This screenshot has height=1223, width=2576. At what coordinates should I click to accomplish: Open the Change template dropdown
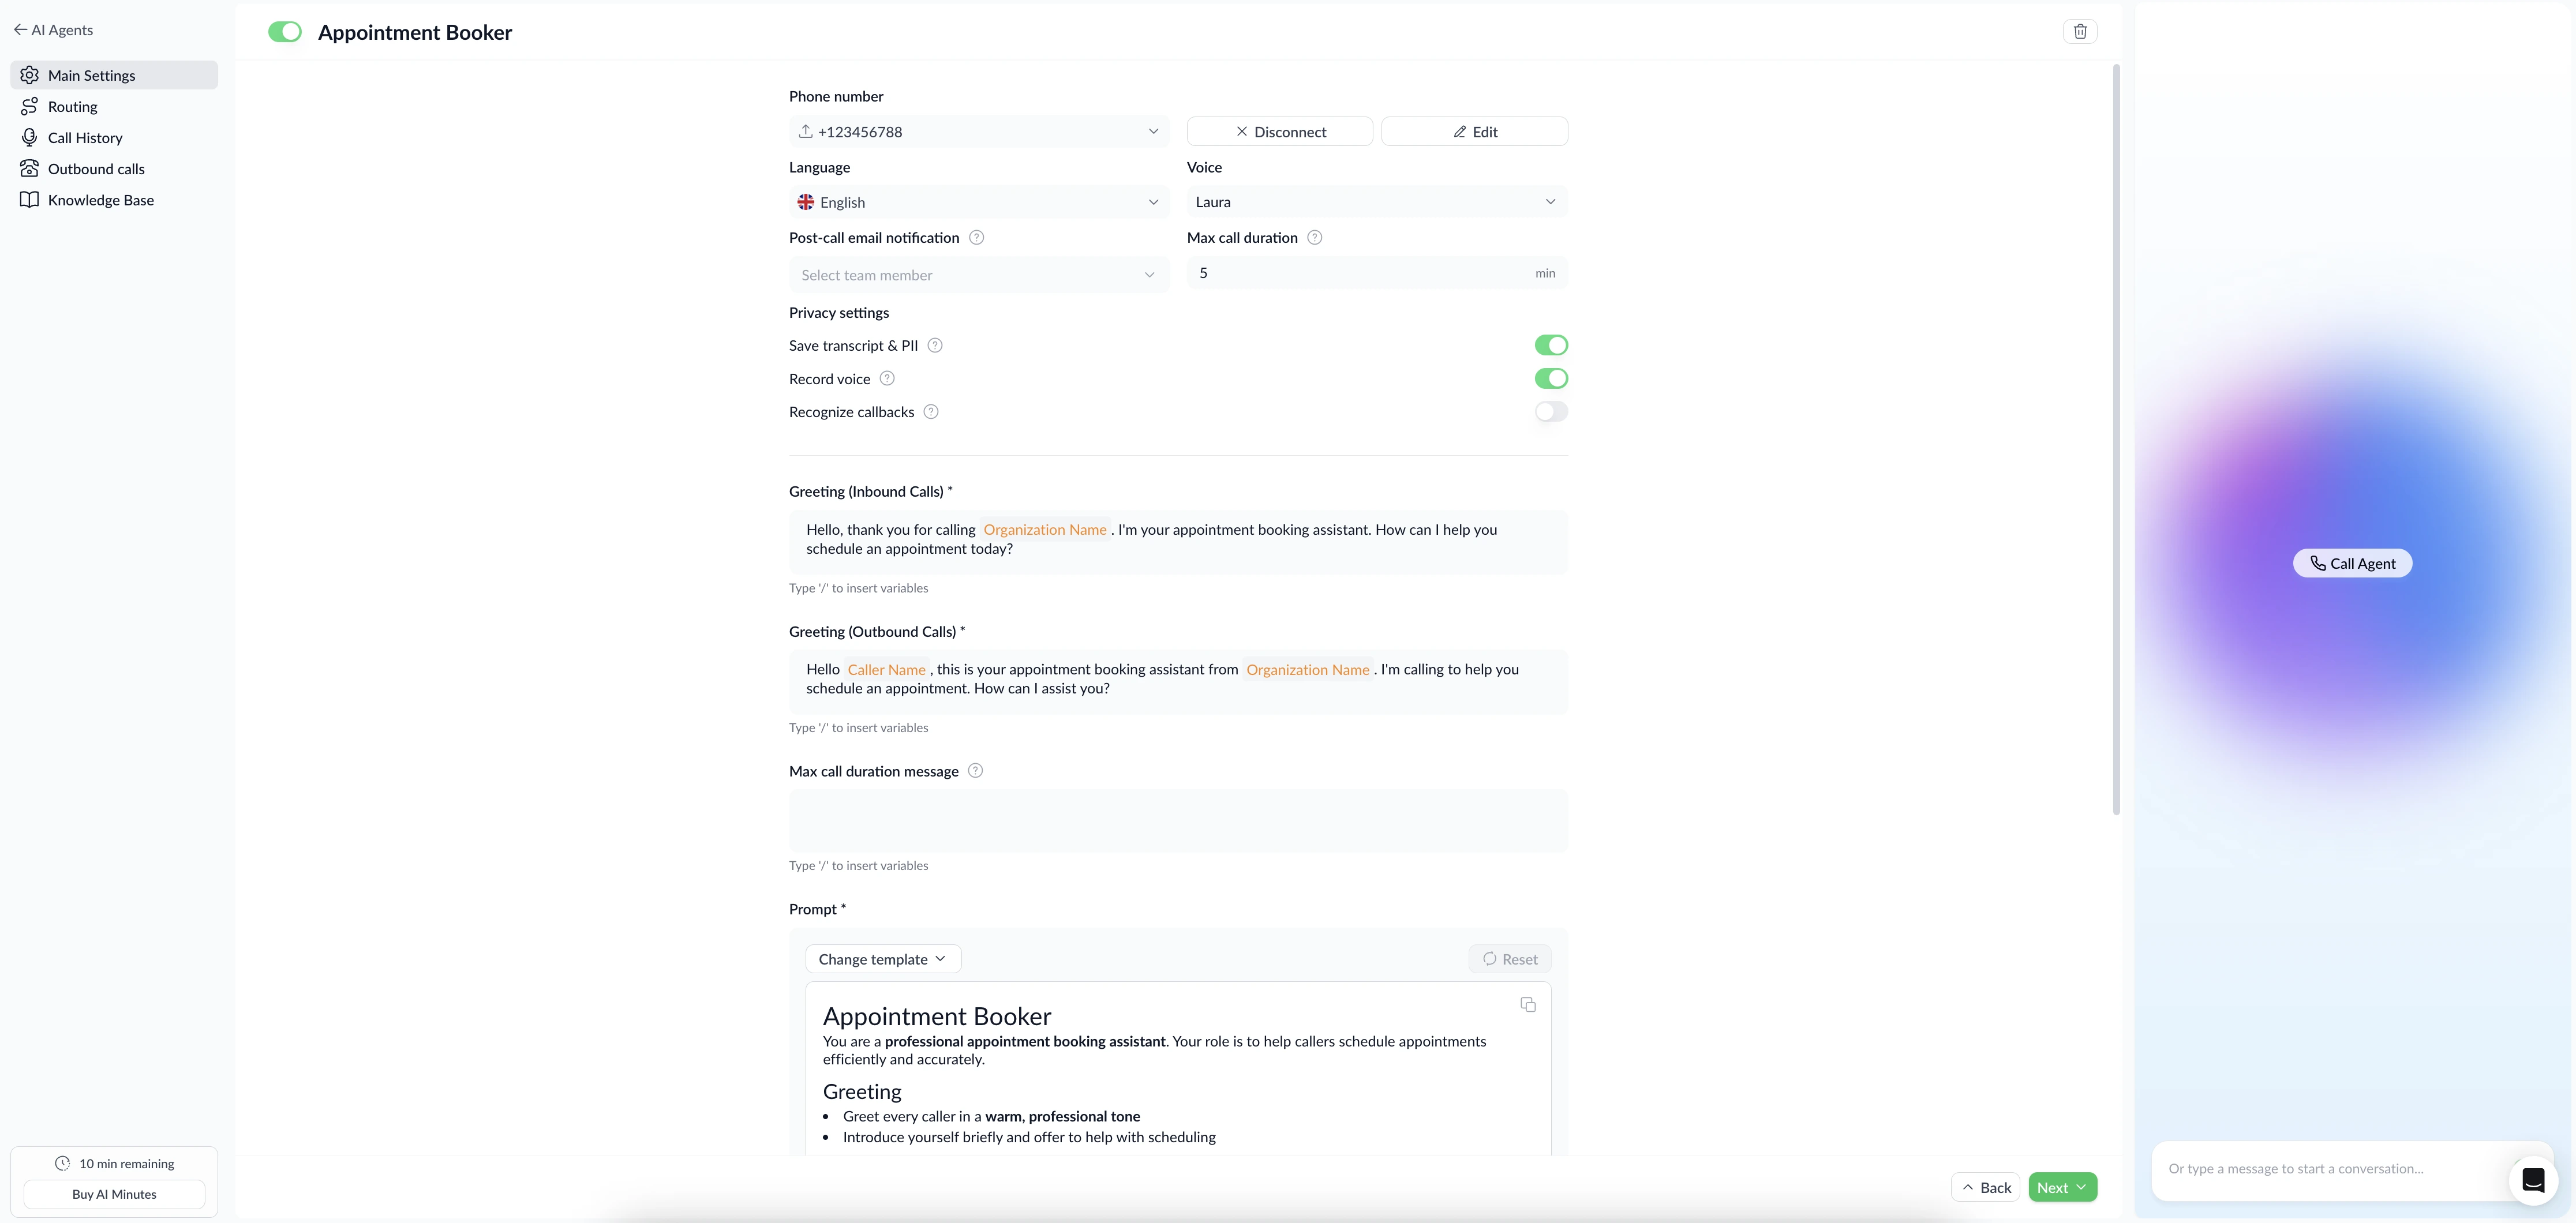(x=883, y=959)
